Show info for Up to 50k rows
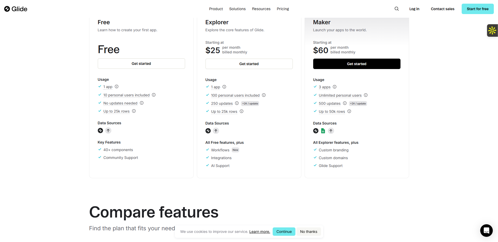This screenshot has width=498, height=242. [349, 111]
